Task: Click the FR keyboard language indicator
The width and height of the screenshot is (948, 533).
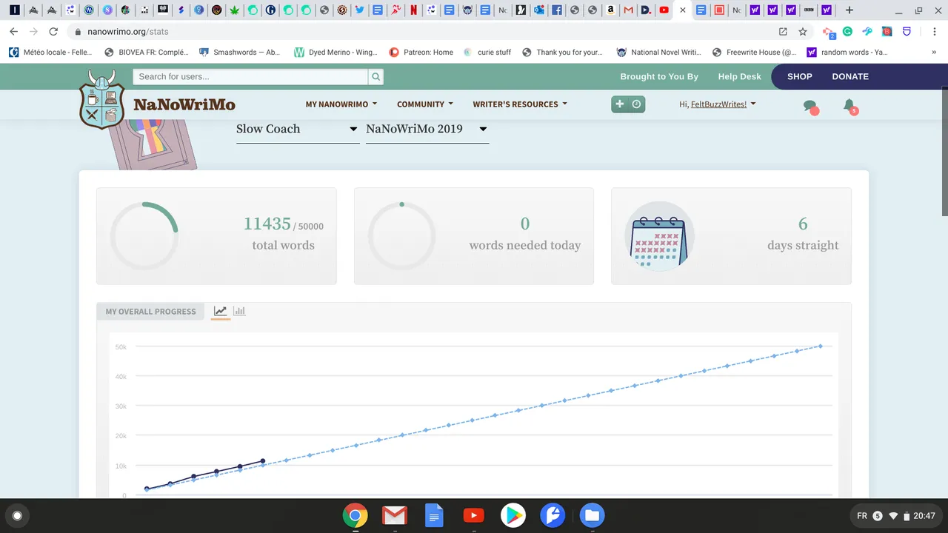Action: (862, 516)
